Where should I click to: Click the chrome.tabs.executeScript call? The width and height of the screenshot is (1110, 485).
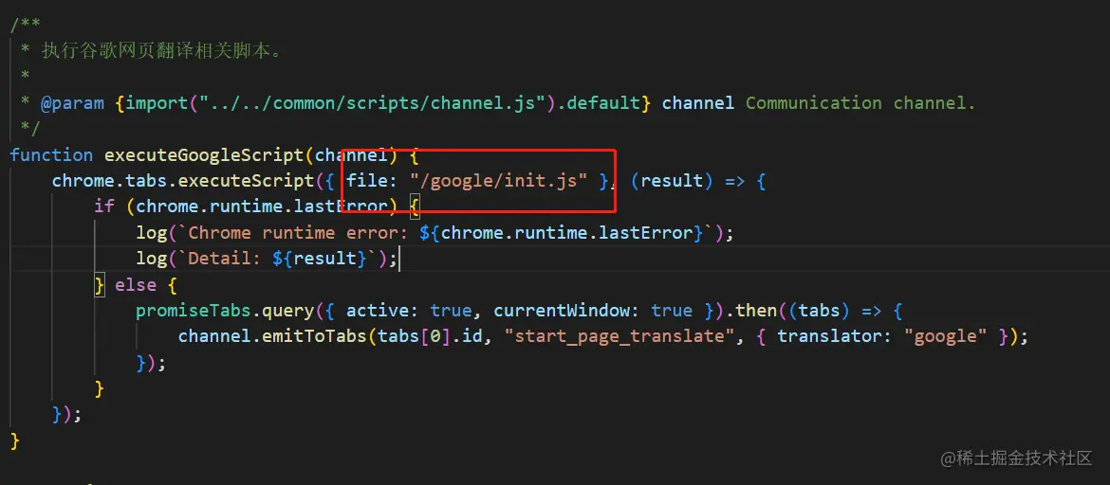tap(183, 181)
